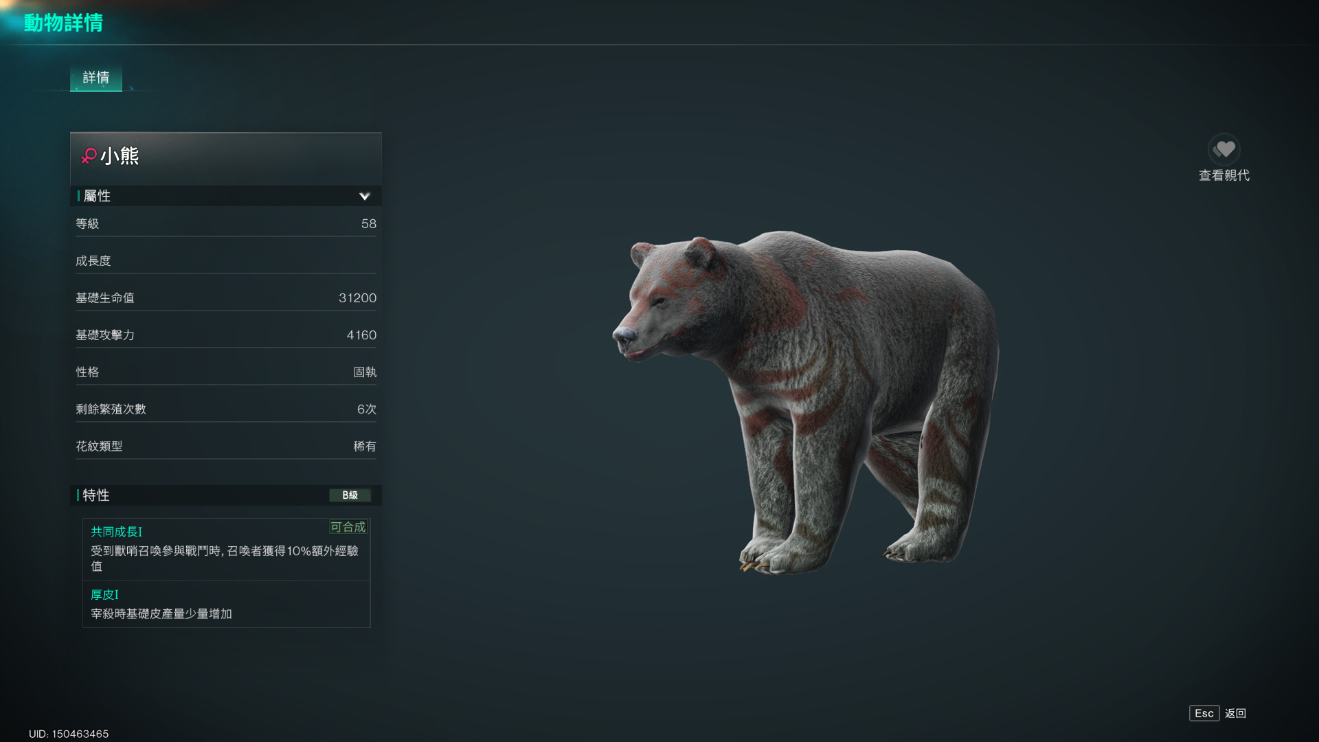The width and height of the screenshot is (1319, 742).
Task: Click the heart icon to view parents
Action: pos(1224,149)
